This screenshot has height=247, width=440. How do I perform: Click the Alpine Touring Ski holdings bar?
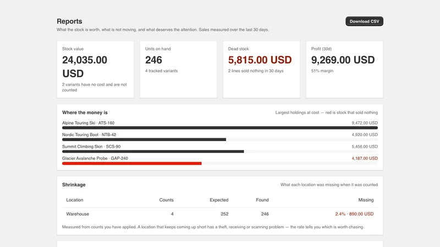(x=220, y=128)
